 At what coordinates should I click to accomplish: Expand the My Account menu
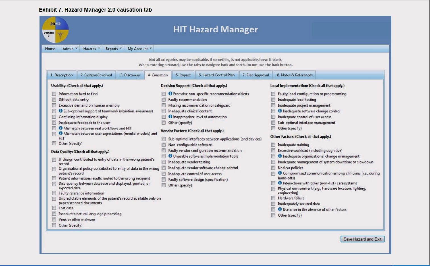click(x=140, y=49)
